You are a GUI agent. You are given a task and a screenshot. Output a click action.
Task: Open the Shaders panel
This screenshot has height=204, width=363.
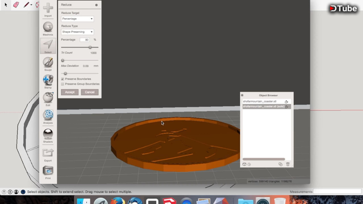coord(48,135)
